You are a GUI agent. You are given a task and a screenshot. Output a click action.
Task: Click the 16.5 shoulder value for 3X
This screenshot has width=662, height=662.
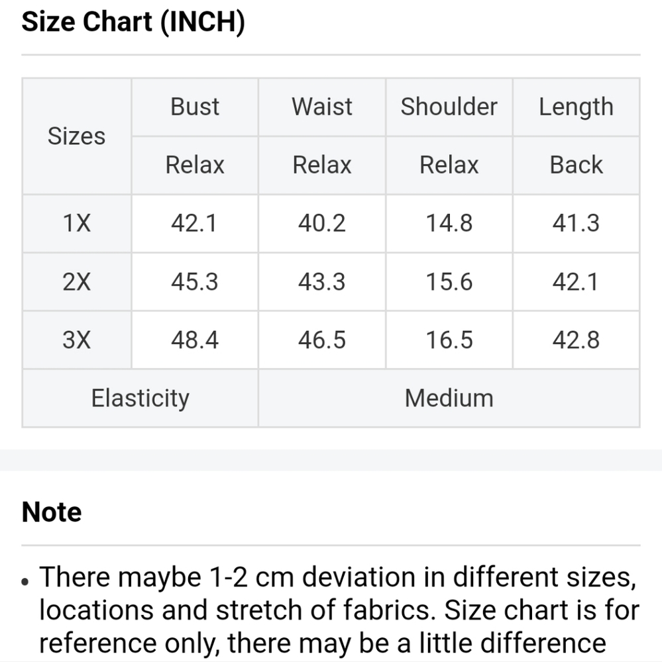[x=449, y=340]
